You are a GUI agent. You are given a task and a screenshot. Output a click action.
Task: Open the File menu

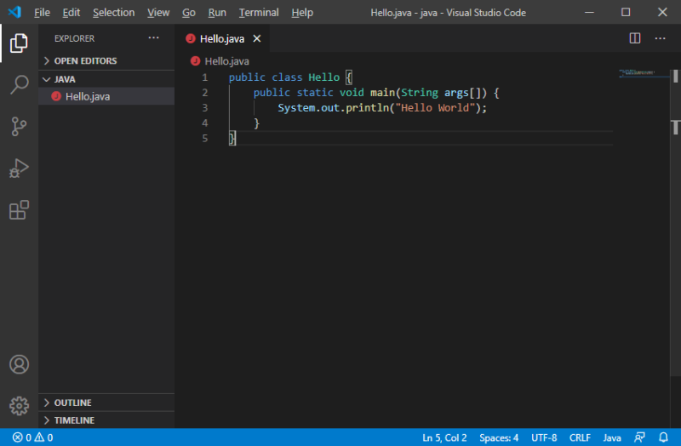tap(42, 13)
